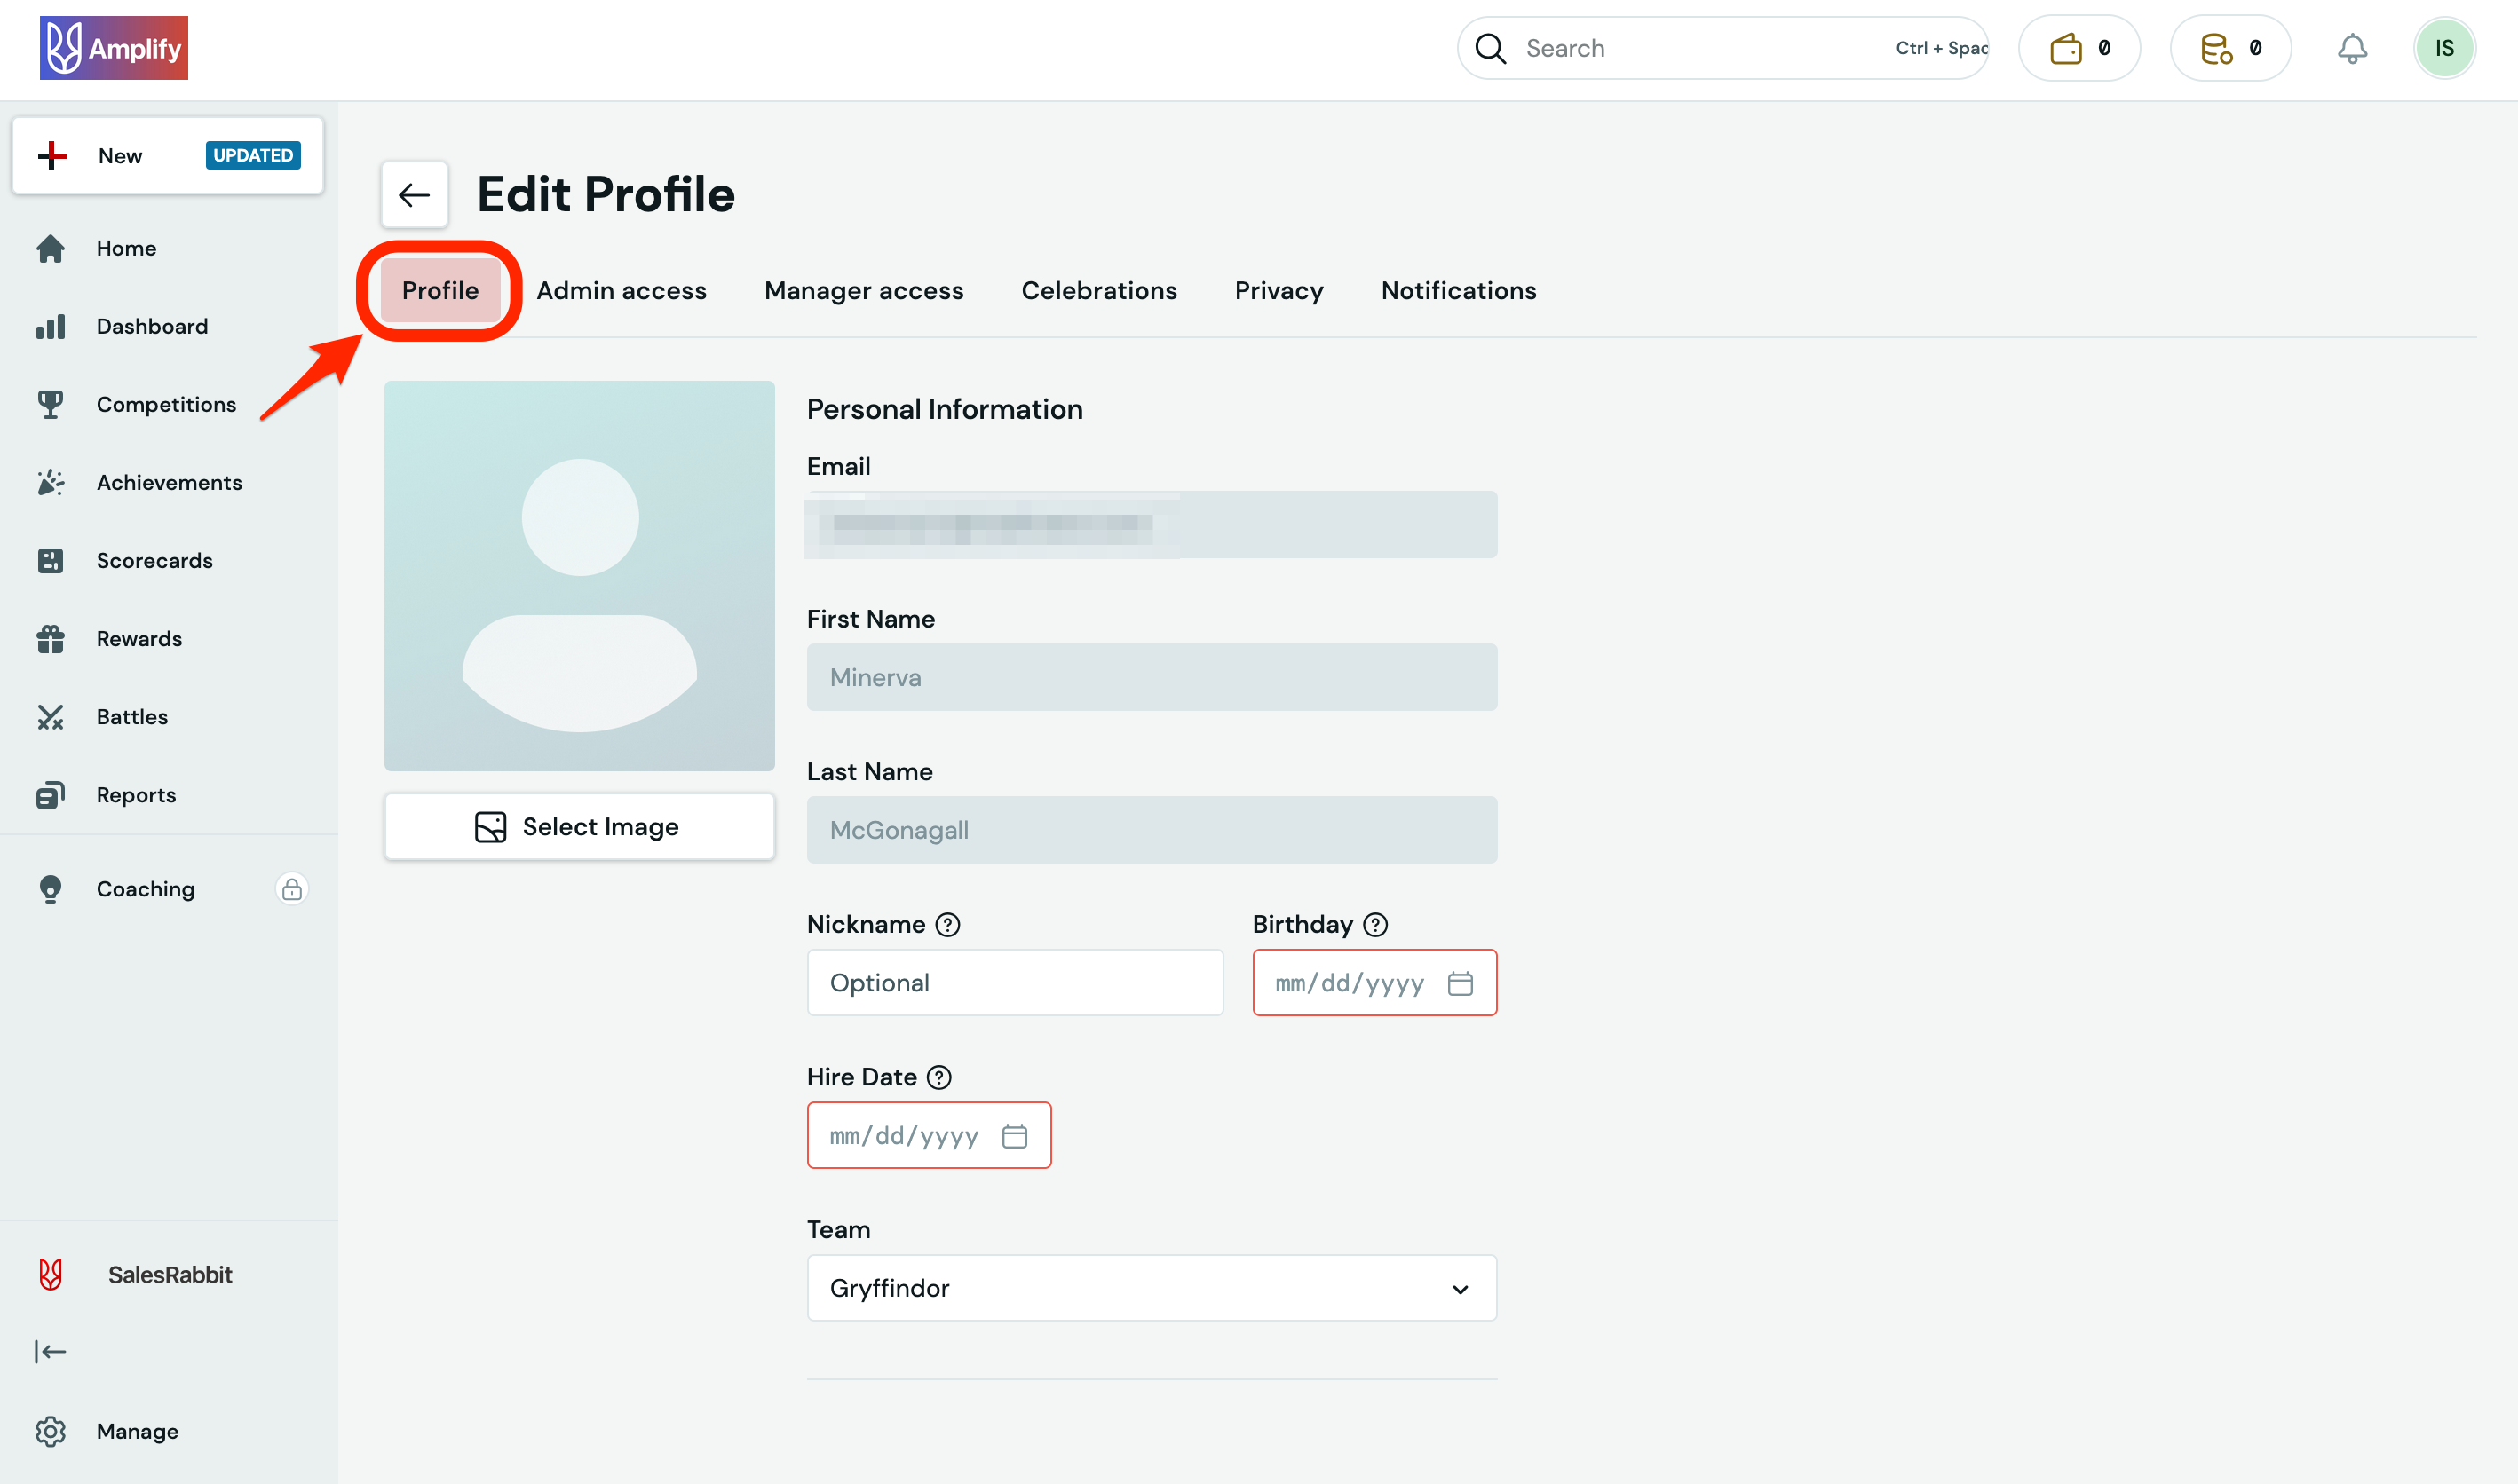Screen dimensions: 2518x1484
Task: Expand the Team dropdown showing Gryffindor
Action: click(x=1151, y=1288)
